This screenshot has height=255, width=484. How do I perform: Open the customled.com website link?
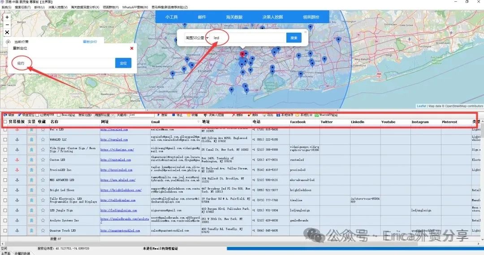[116, 160]
